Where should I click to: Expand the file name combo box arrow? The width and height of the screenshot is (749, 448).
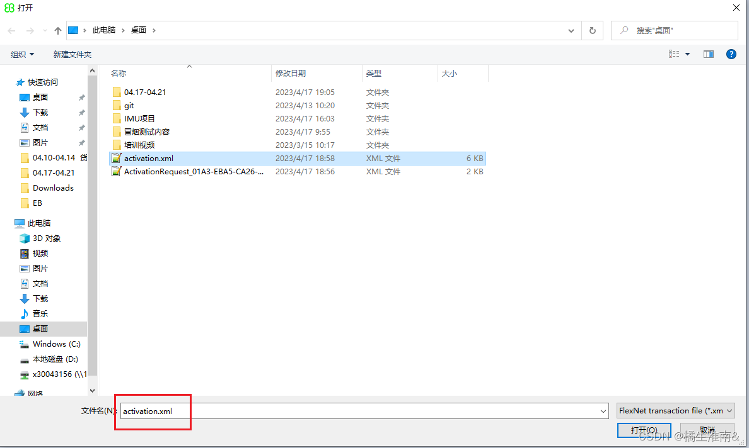tap(603, 411)
